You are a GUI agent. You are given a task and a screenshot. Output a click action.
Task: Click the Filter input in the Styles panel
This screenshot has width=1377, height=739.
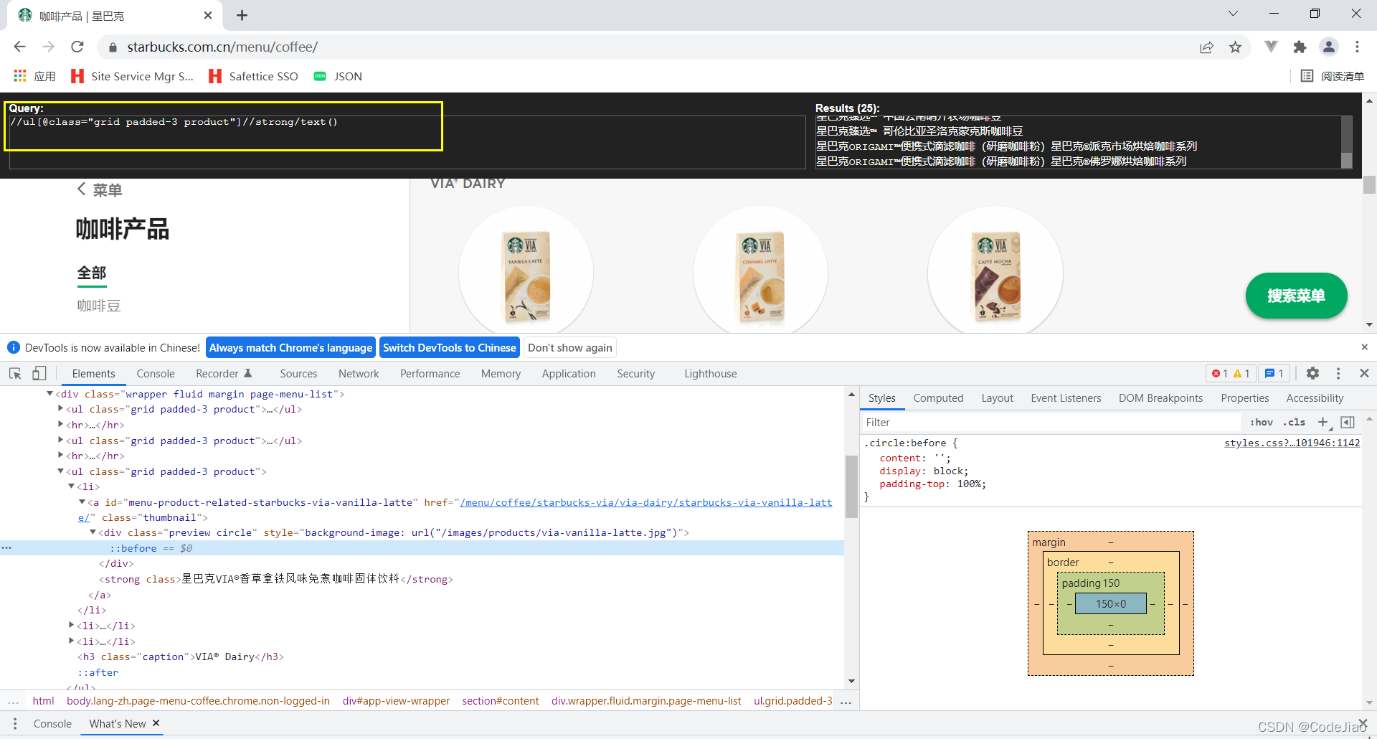click(x=1004, y=422)
